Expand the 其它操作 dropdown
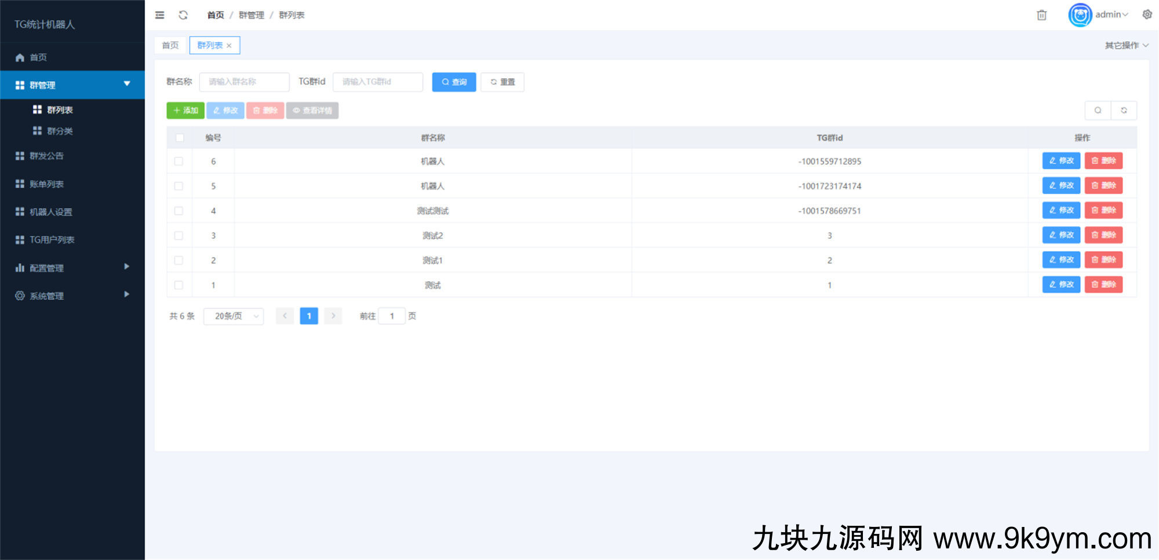The height and width of the screenshot is (560, 1159). tap(1126, 45)
